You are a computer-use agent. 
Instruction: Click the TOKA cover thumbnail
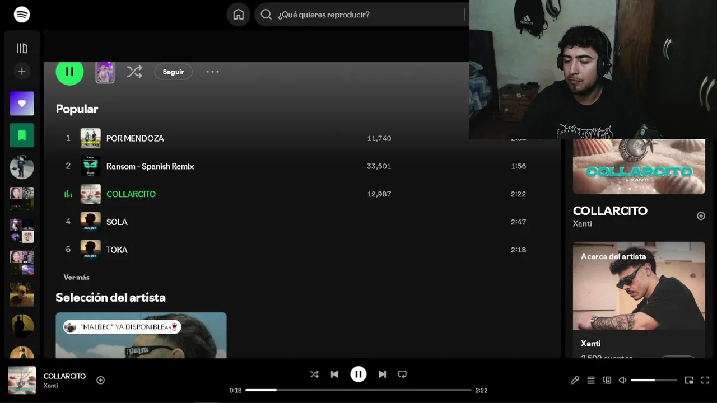pyautogui.click(x=91, y=250)
